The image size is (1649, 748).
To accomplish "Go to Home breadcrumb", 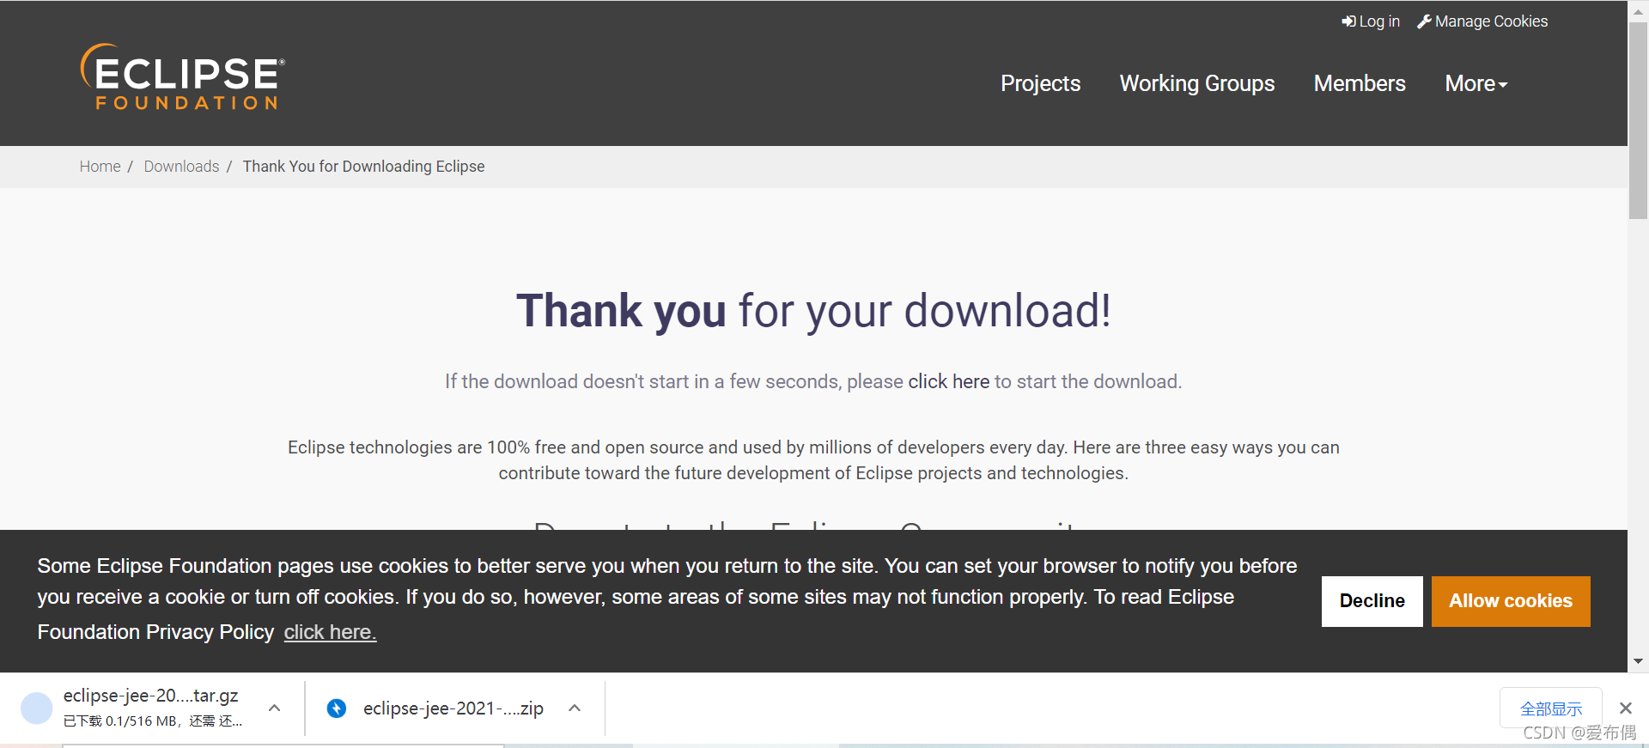I will tap(100, 167).
